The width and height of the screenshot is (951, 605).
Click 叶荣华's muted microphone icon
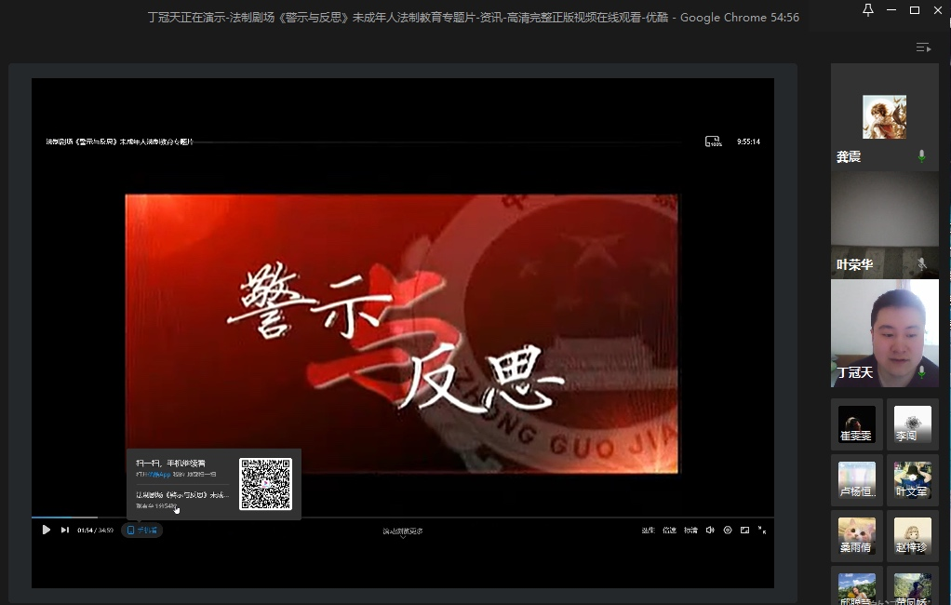[x=921, y=264]
